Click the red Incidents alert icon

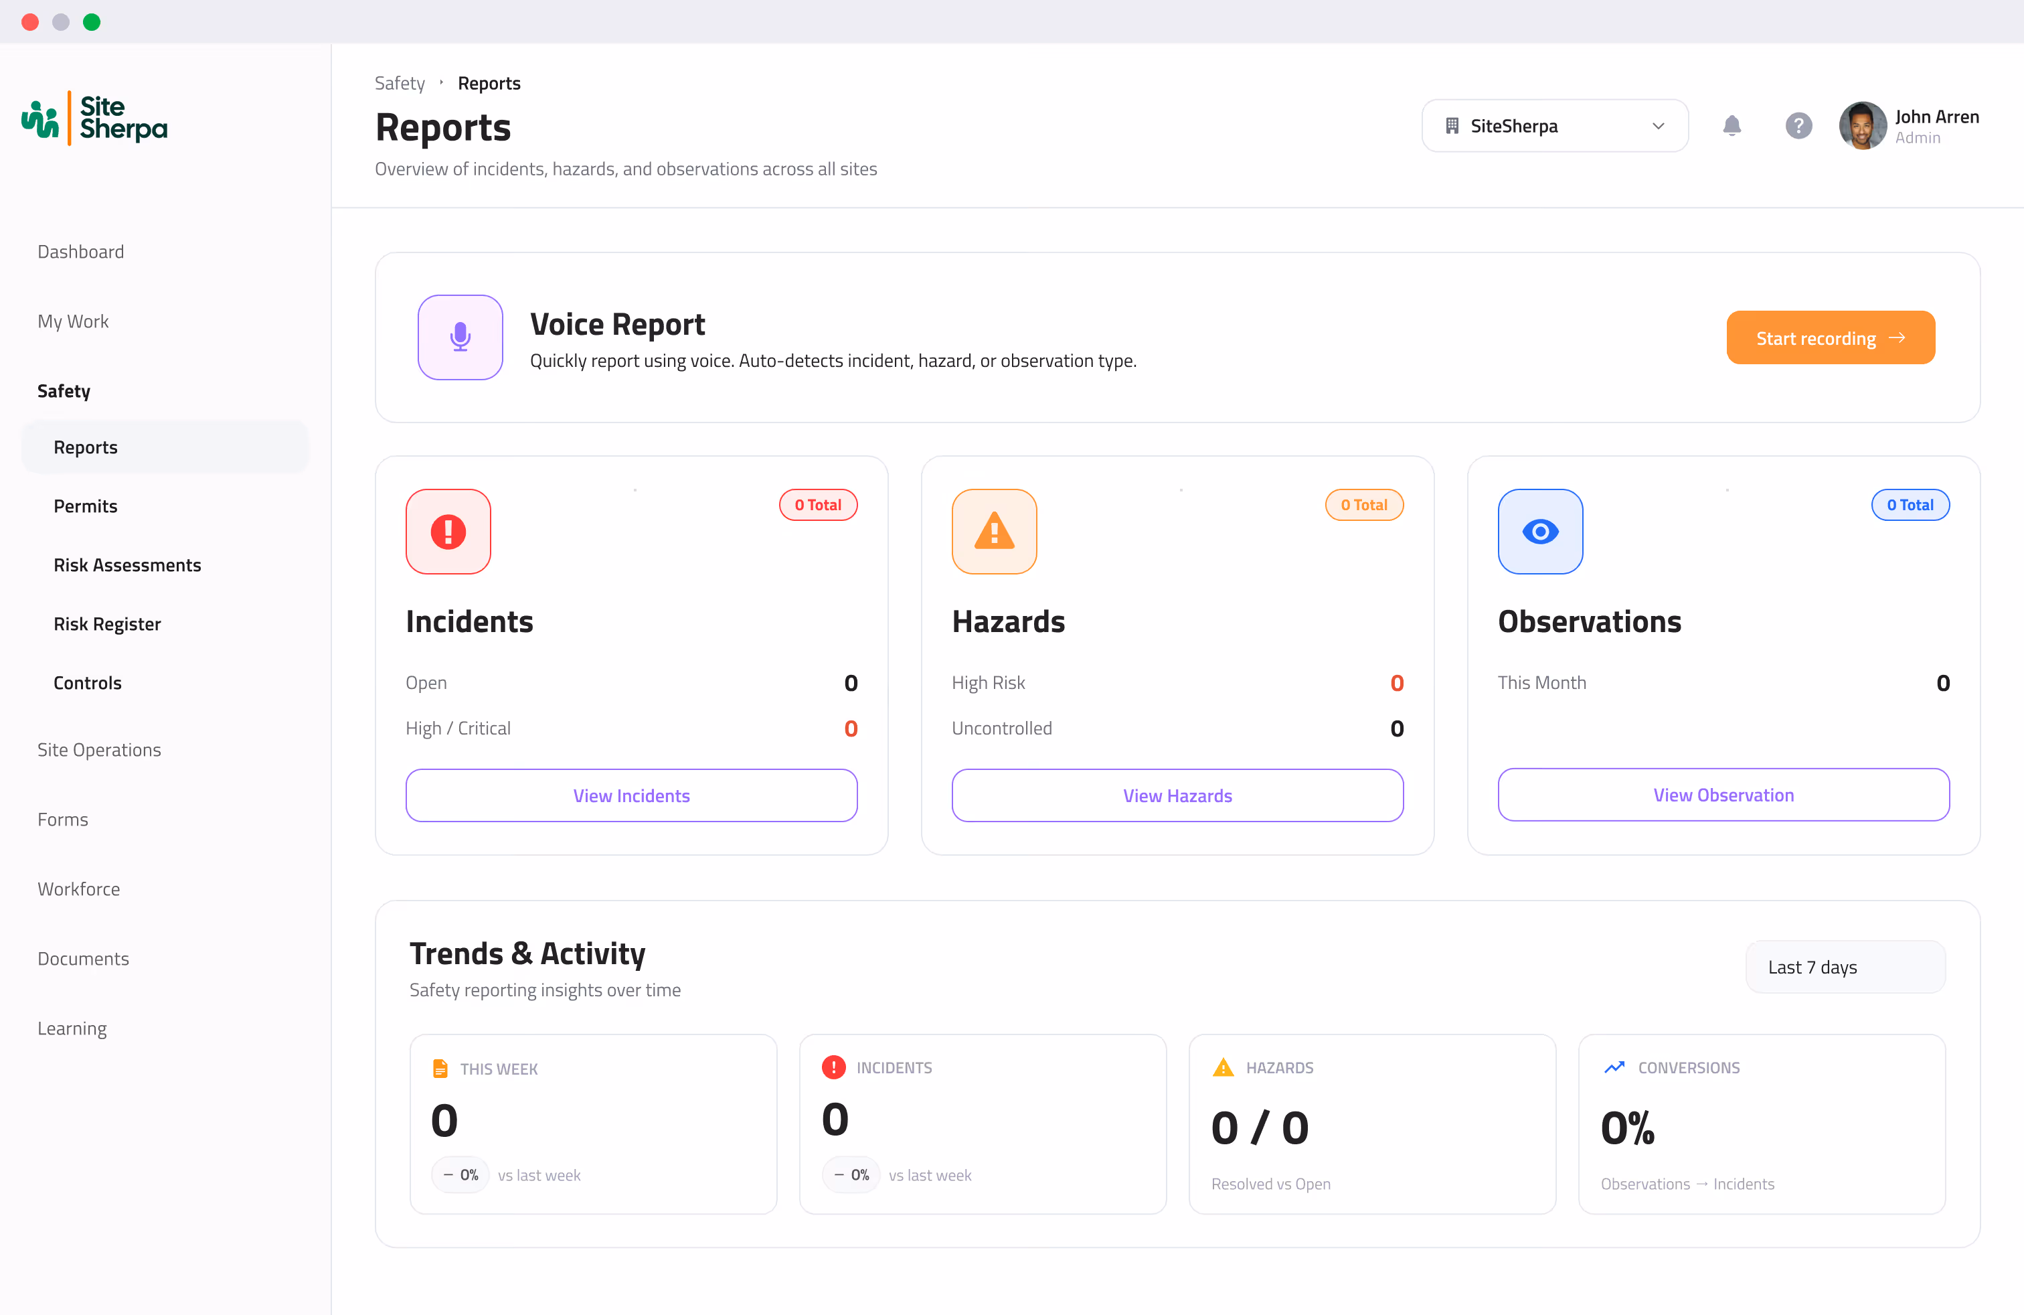click(x=448, y=532)
